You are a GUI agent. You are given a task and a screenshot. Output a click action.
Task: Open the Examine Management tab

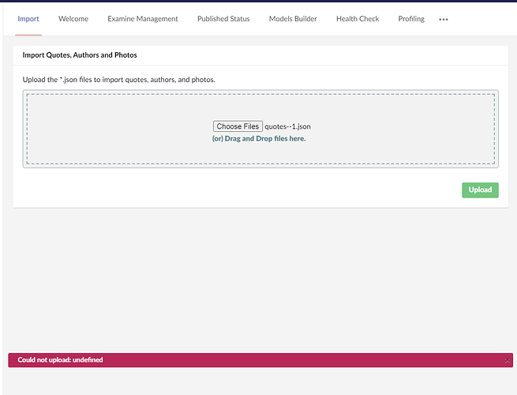[143, 19]
